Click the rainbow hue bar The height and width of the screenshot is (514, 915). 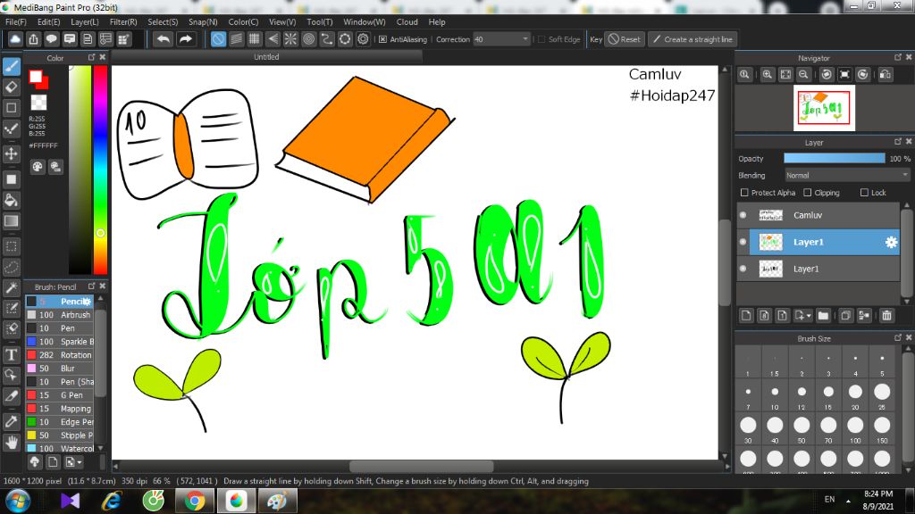tap(100, 170)
